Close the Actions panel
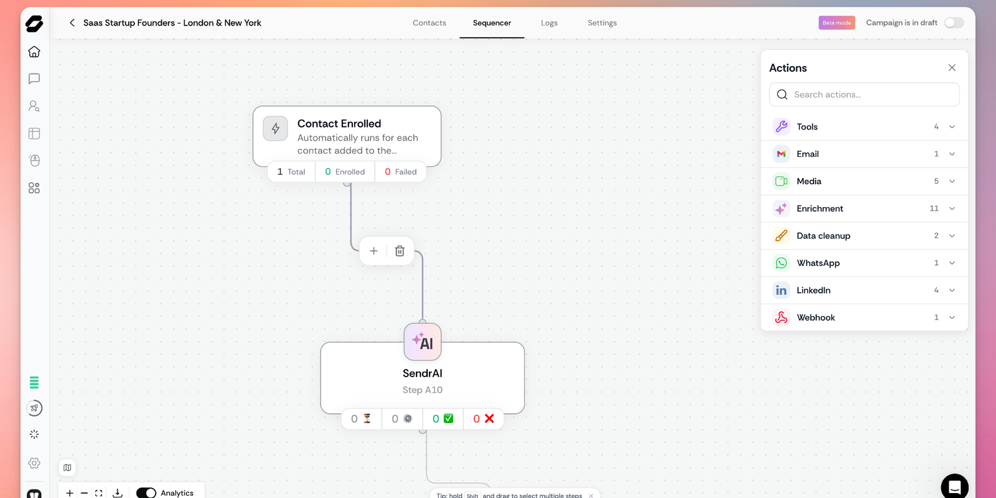The height and width of the screenshot is (498, 996). coord(952,68)
